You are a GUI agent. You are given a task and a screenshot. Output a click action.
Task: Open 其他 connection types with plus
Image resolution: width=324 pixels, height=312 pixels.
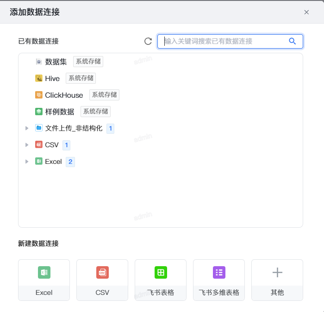(x=277, y=280)
